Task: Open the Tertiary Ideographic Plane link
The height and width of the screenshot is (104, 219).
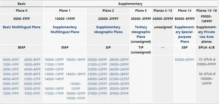Action: 141,32
